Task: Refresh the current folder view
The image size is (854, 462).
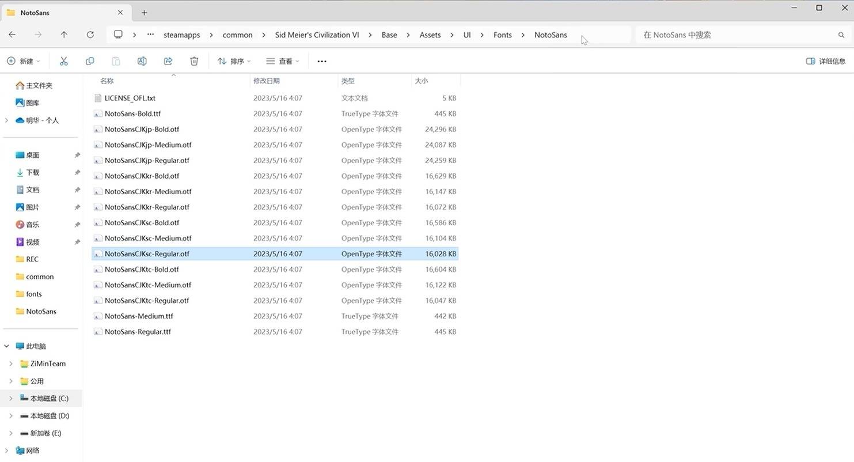Action: (90, 35)
